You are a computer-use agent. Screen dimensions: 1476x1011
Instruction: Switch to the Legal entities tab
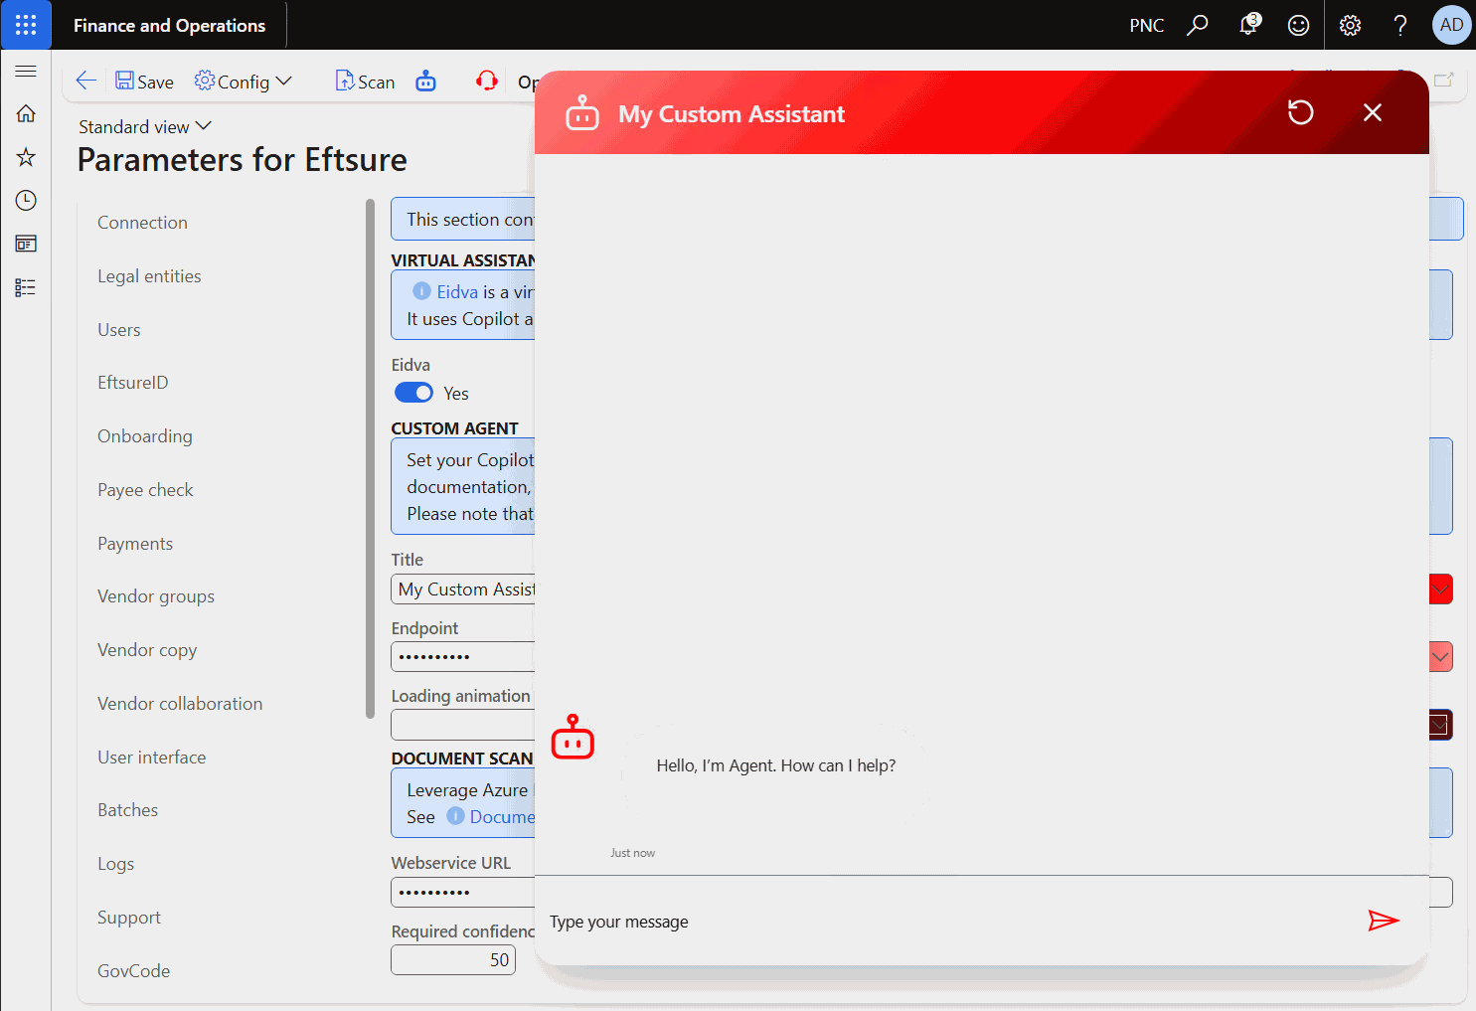pos(149,276)
